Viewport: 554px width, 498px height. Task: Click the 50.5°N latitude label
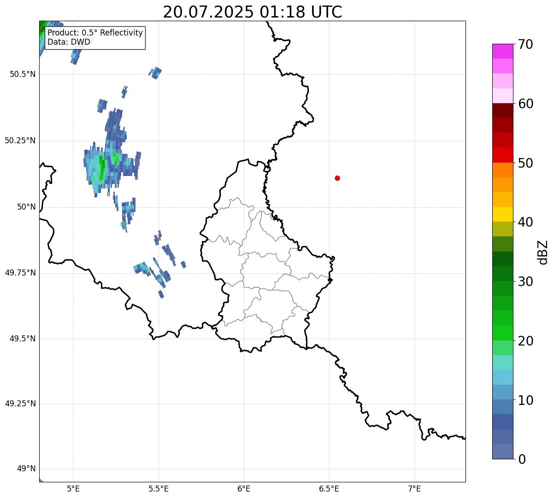(x=23, y=74)
